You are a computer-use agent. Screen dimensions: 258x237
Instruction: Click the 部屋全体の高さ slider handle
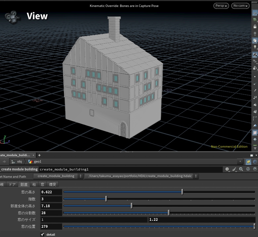131,206
